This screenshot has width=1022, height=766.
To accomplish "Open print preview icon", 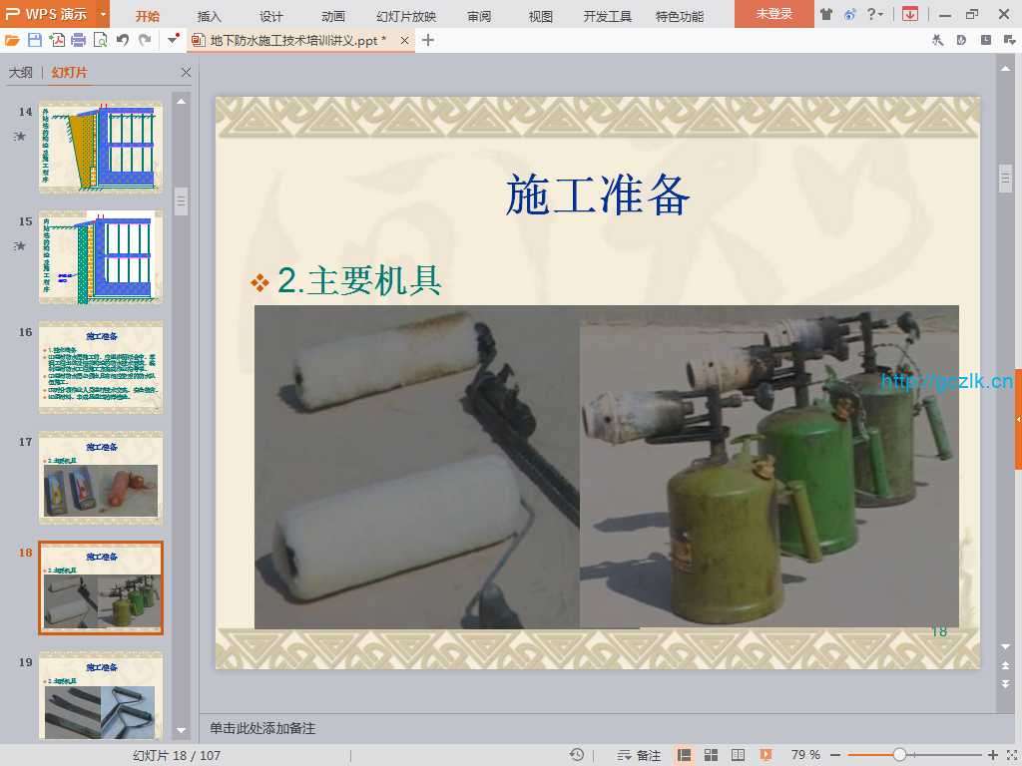I will click(101, 40).
